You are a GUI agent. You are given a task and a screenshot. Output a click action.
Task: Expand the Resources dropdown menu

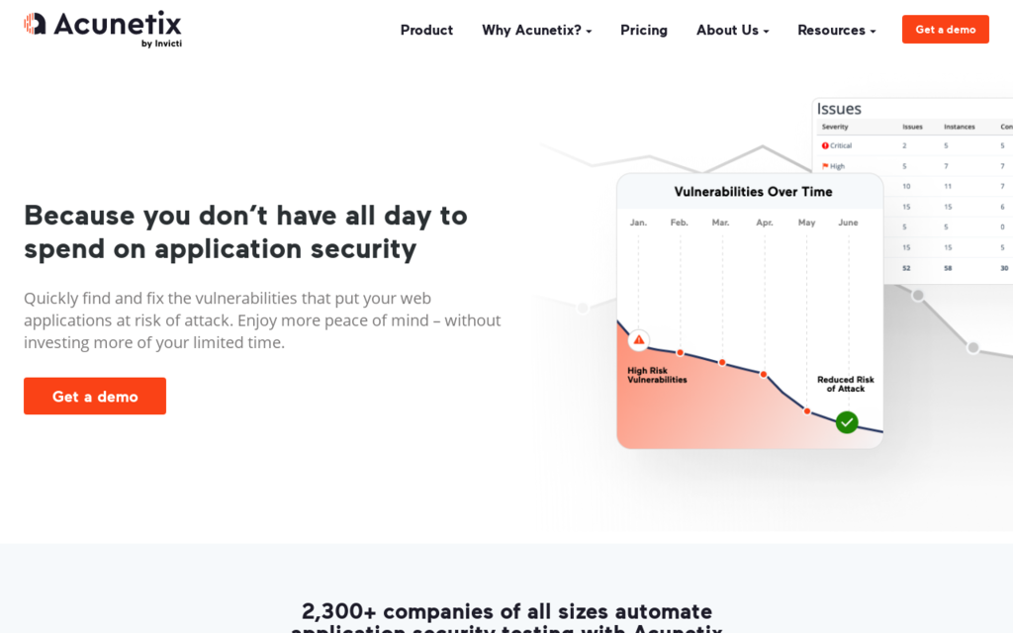(x=836, y=31)
